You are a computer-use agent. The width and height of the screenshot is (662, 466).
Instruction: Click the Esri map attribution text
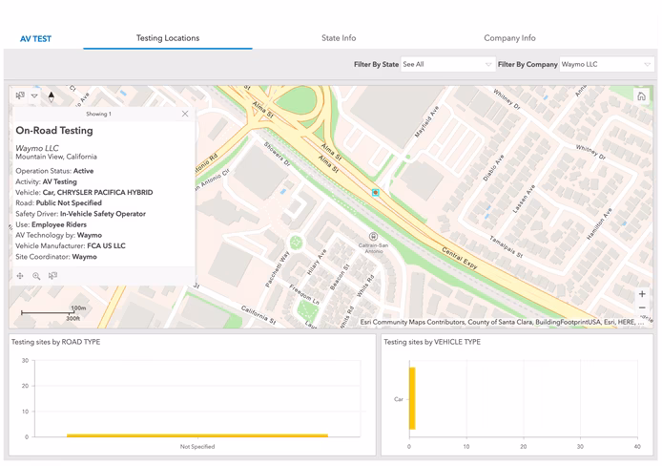pyautogui.click(x=502, y=322)
